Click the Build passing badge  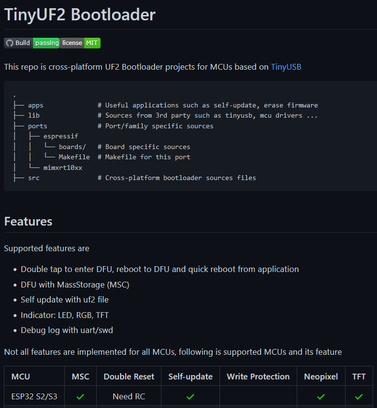pos(32,43)
